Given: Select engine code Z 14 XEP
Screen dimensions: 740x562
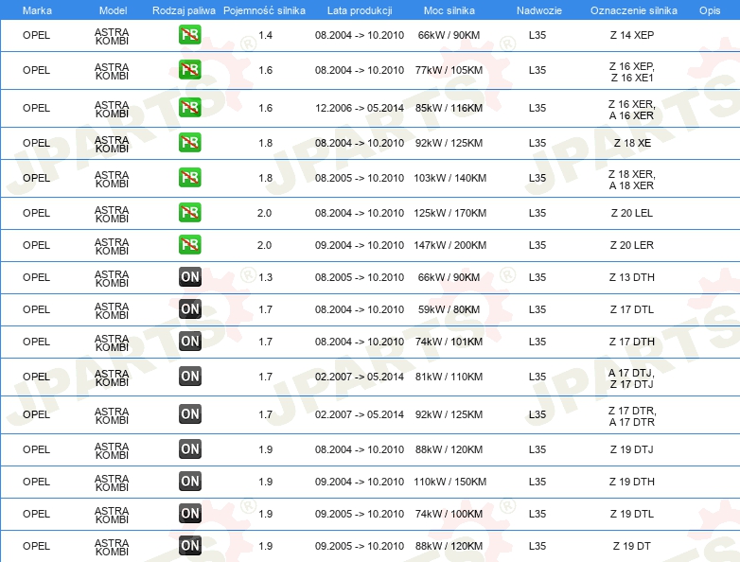Looking at the screenshot, I should tap(632, 35).
